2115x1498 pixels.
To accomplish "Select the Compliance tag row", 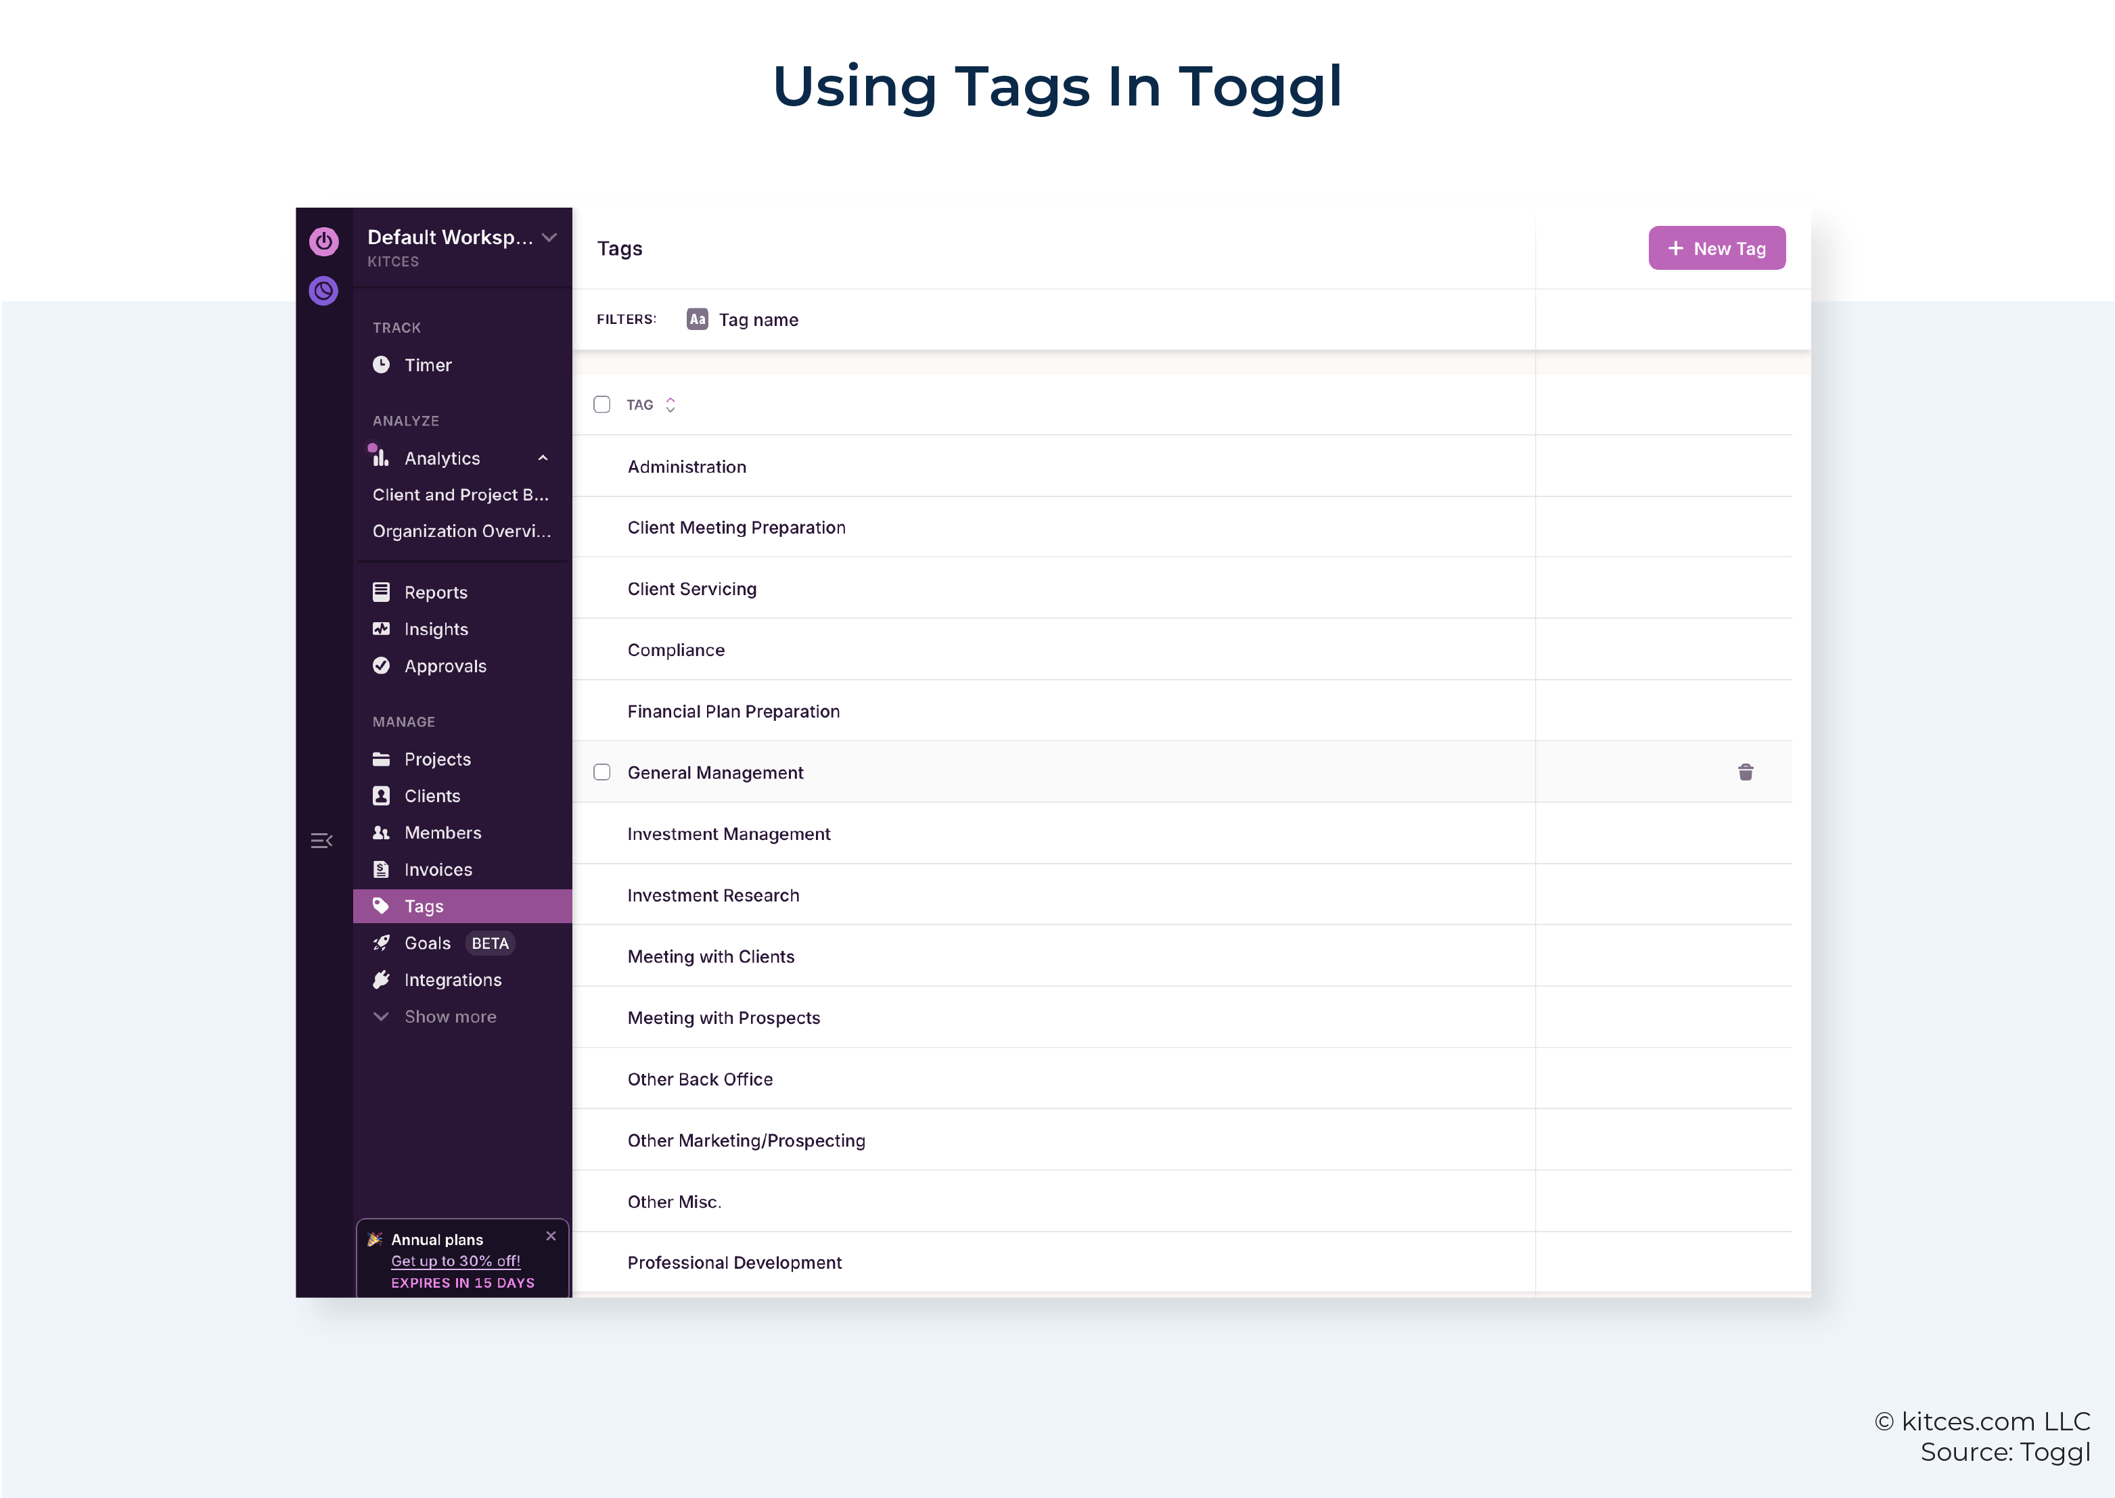I will [x=1182, y=651].
